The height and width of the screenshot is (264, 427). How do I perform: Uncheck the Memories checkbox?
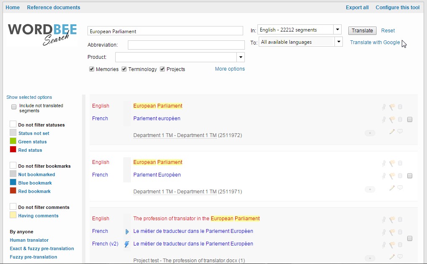[92, 69]
